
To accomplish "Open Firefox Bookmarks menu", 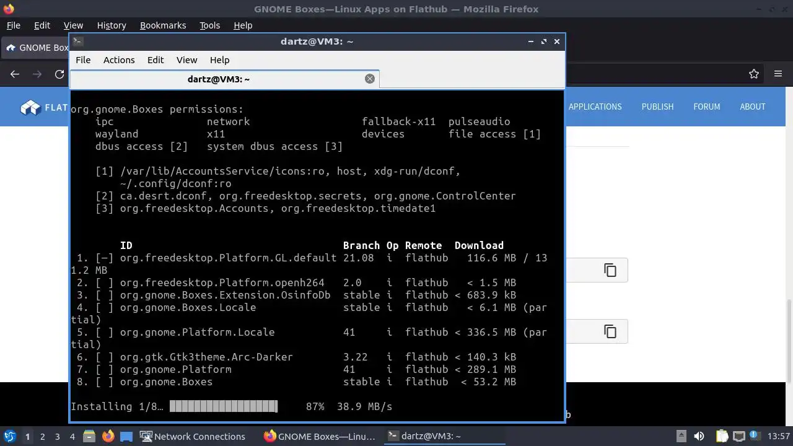I will point(163,25).
